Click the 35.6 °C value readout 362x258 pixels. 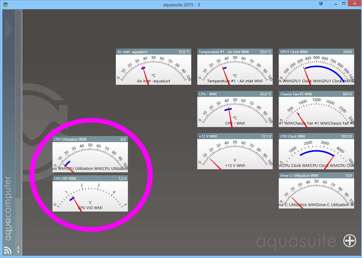(x=184, y=52)
